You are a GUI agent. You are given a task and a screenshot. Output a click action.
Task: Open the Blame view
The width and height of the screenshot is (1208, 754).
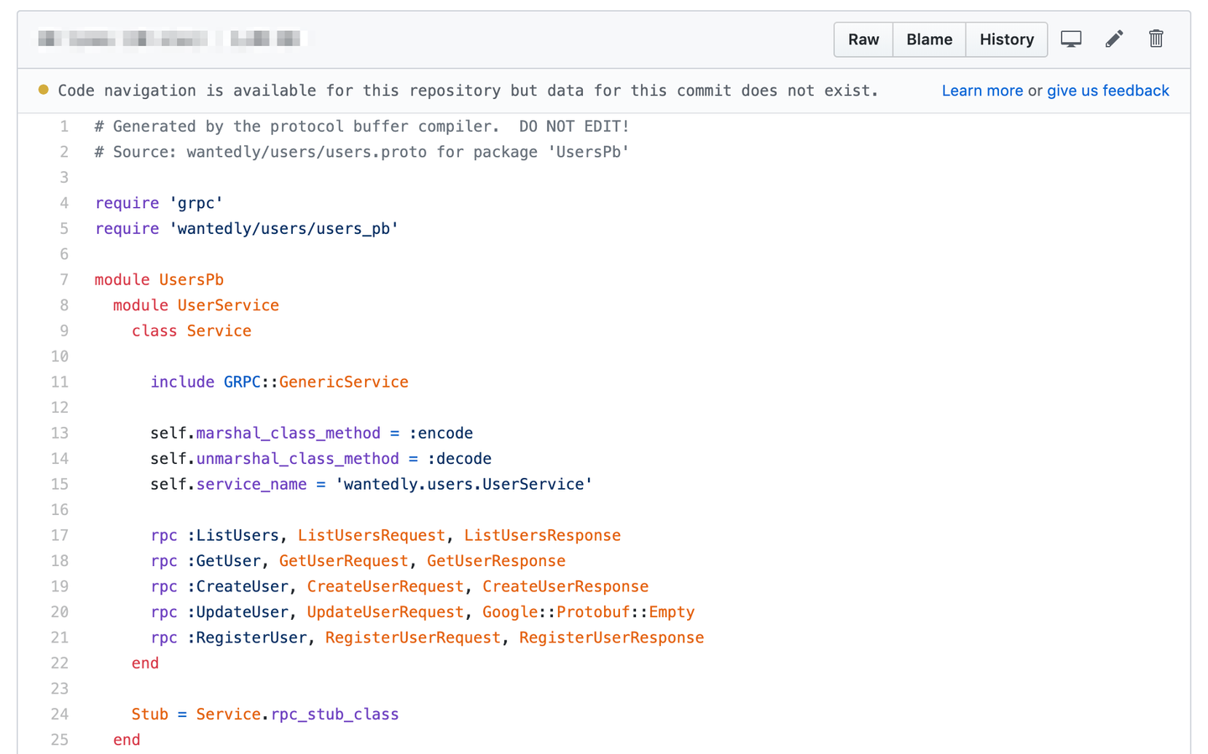click(929, 39)
